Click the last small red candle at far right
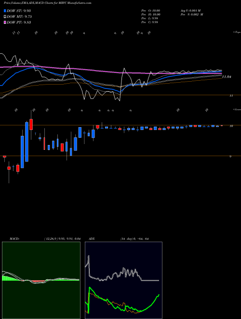 point(222,126)
